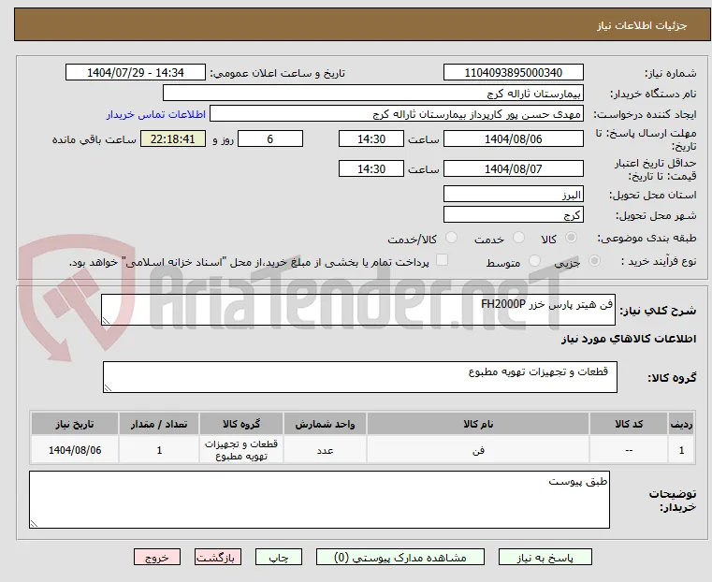712x582 pixels.
Task: Open مشاهده مدارک پیوستی (0)
Action: click(x=400, y=557)
